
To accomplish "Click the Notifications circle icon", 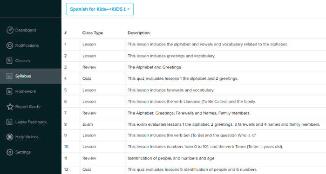I will click(10, 45).
